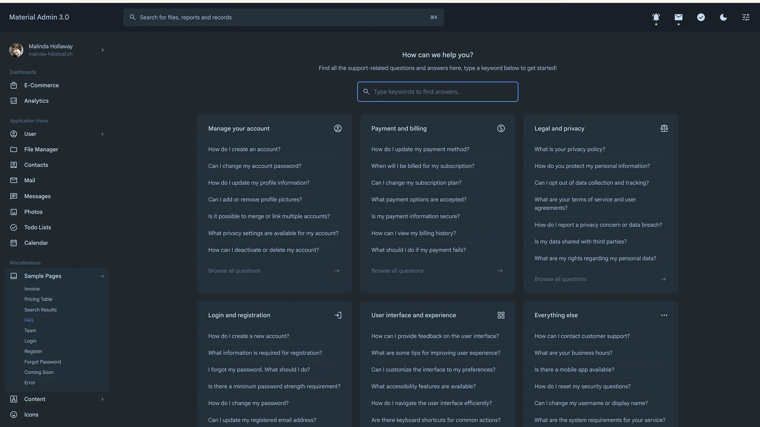Screen dimensions: 760x427
Task: Open 'I forgot my password. What should I do?'
Action: (x=259, y=370)
